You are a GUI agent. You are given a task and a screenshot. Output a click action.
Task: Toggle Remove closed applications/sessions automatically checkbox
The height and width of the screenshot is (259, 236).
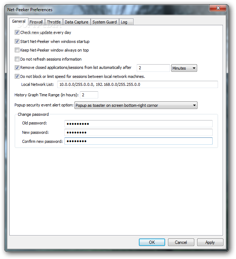tap(17, 67)
